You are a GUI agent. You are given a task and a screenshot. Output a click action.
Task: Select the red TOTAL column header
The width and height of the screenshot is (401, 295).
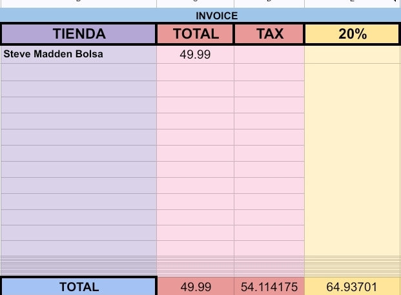pyautogui.click(x=196, y=34)
